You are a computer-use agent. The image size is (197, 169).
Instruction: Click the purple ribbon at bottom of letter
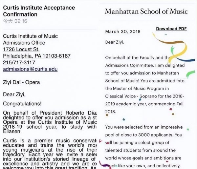[106, 164]
